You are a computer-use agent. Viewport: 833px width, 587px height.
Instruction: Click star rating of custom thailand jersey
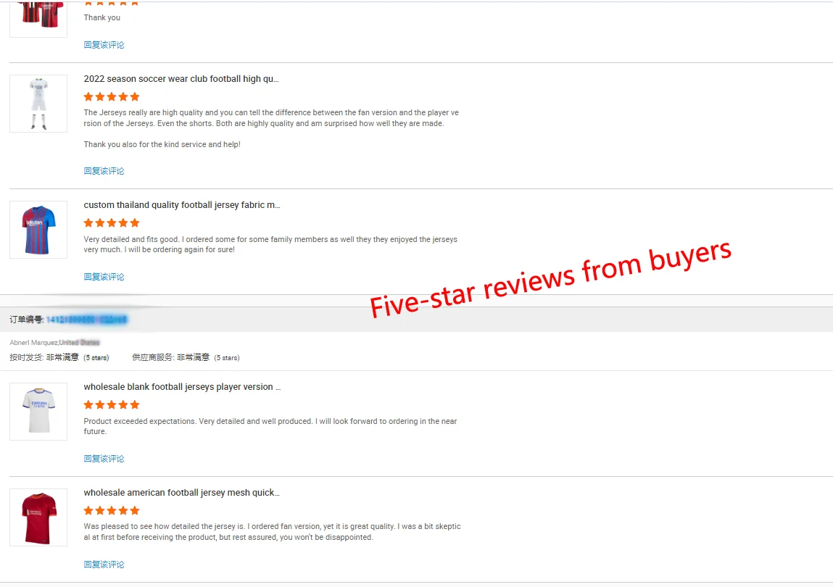(112, 222)
